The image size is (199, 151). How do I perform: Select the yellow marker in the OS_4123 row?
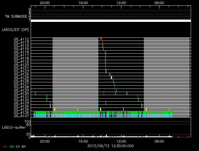point(106,71)
